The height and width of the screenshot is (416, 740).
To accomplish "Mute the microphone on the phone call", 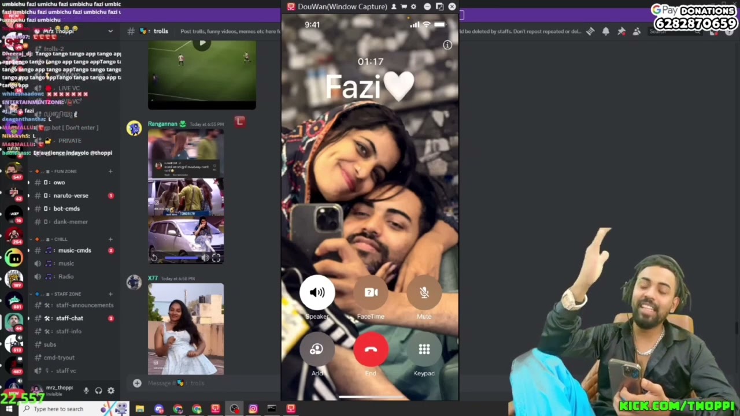I will (424, 292).
